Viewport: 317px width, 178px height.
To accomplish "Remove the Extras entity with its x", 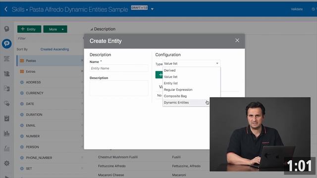I will 82,71.
